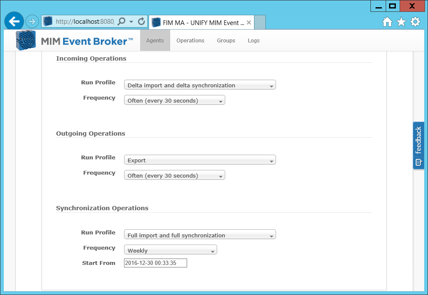Go back using the browser back arrow
This screenshot has width=428, height=295.
click(x=14, y=21)
